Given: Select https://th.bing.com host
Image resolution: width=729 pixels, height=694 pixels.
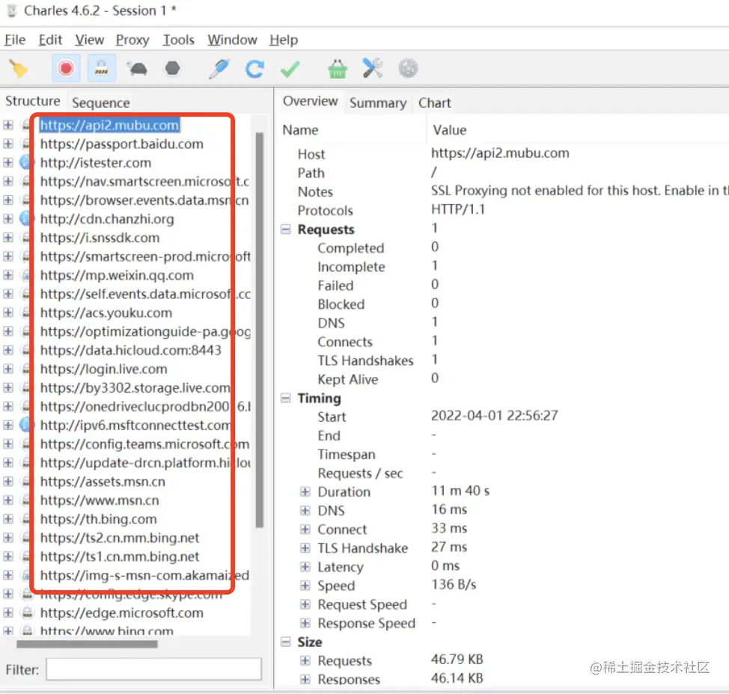Looking at the screenshot, I should (x=99, y=519).
